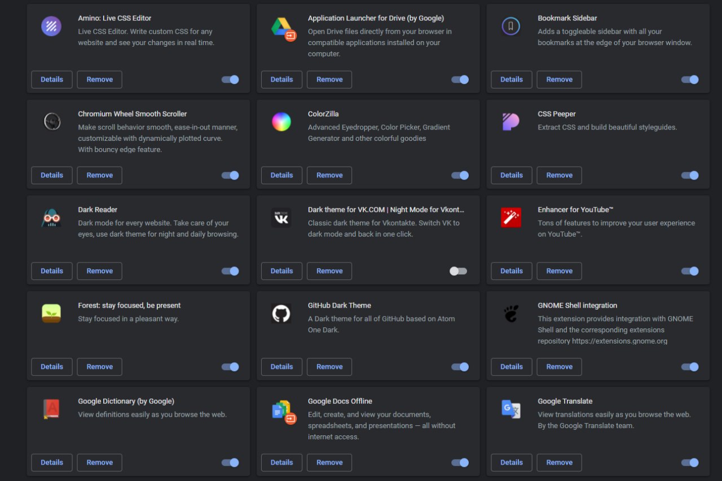
Task: Remove Enhancer for YouTube
Action: [x=560, y=271]
